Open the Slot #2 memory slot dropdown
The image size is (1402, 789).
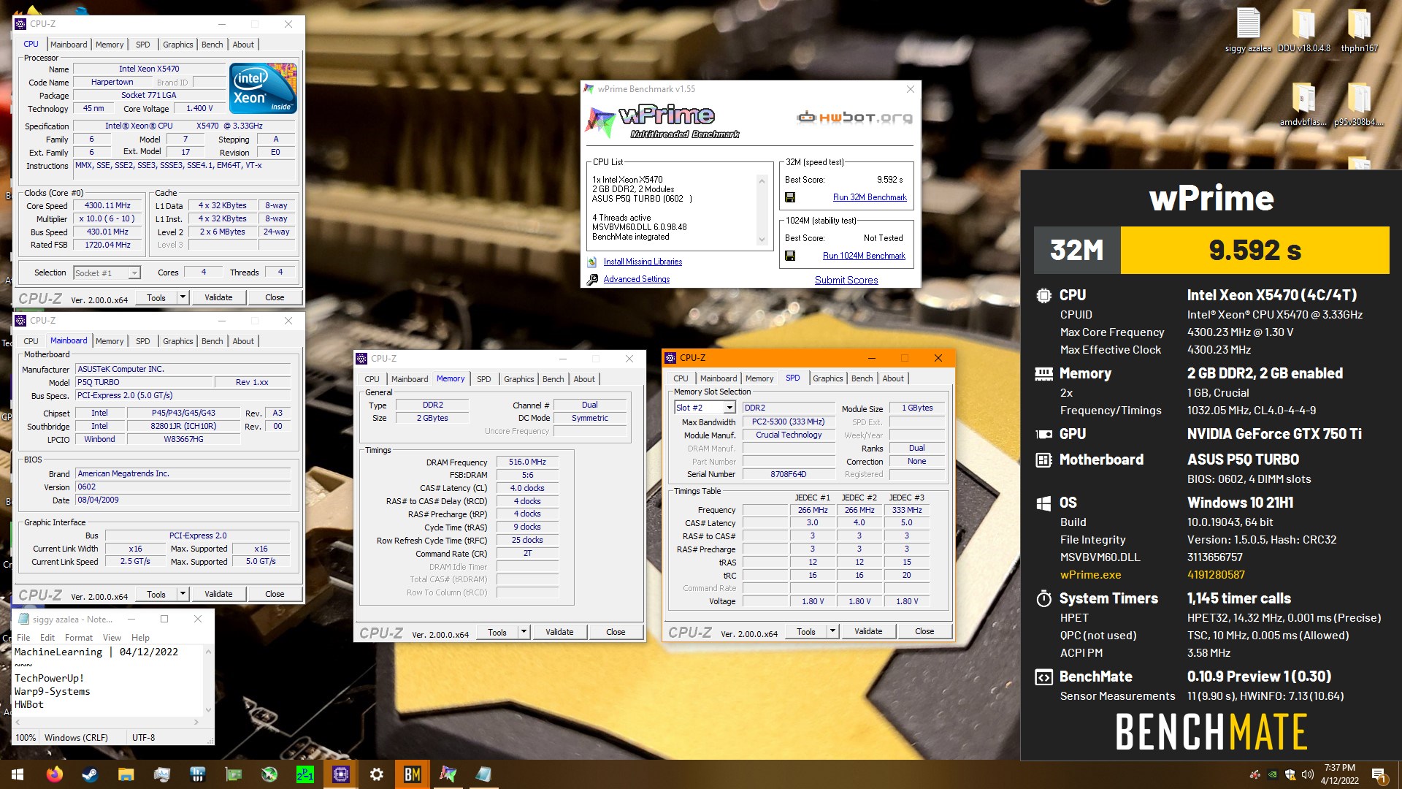729,408
